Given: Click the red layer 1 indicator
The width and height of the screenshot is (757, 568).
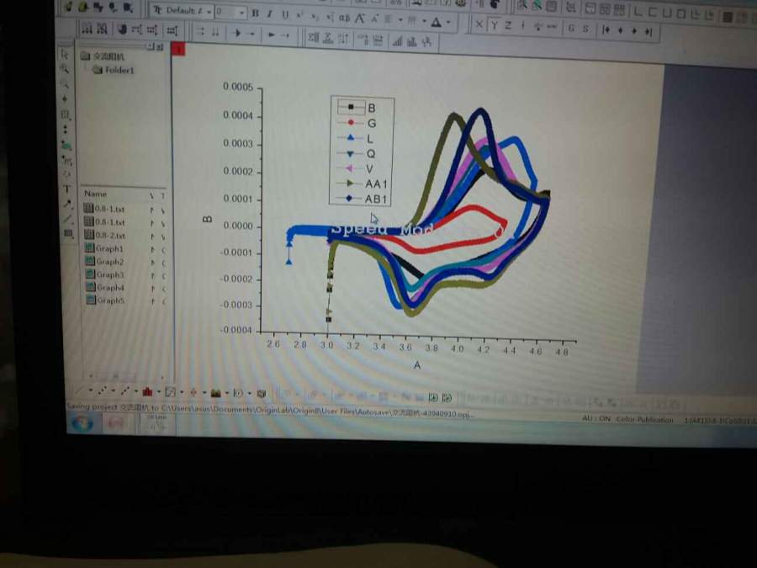Looking at the screenshot, I should coord(178,48).
